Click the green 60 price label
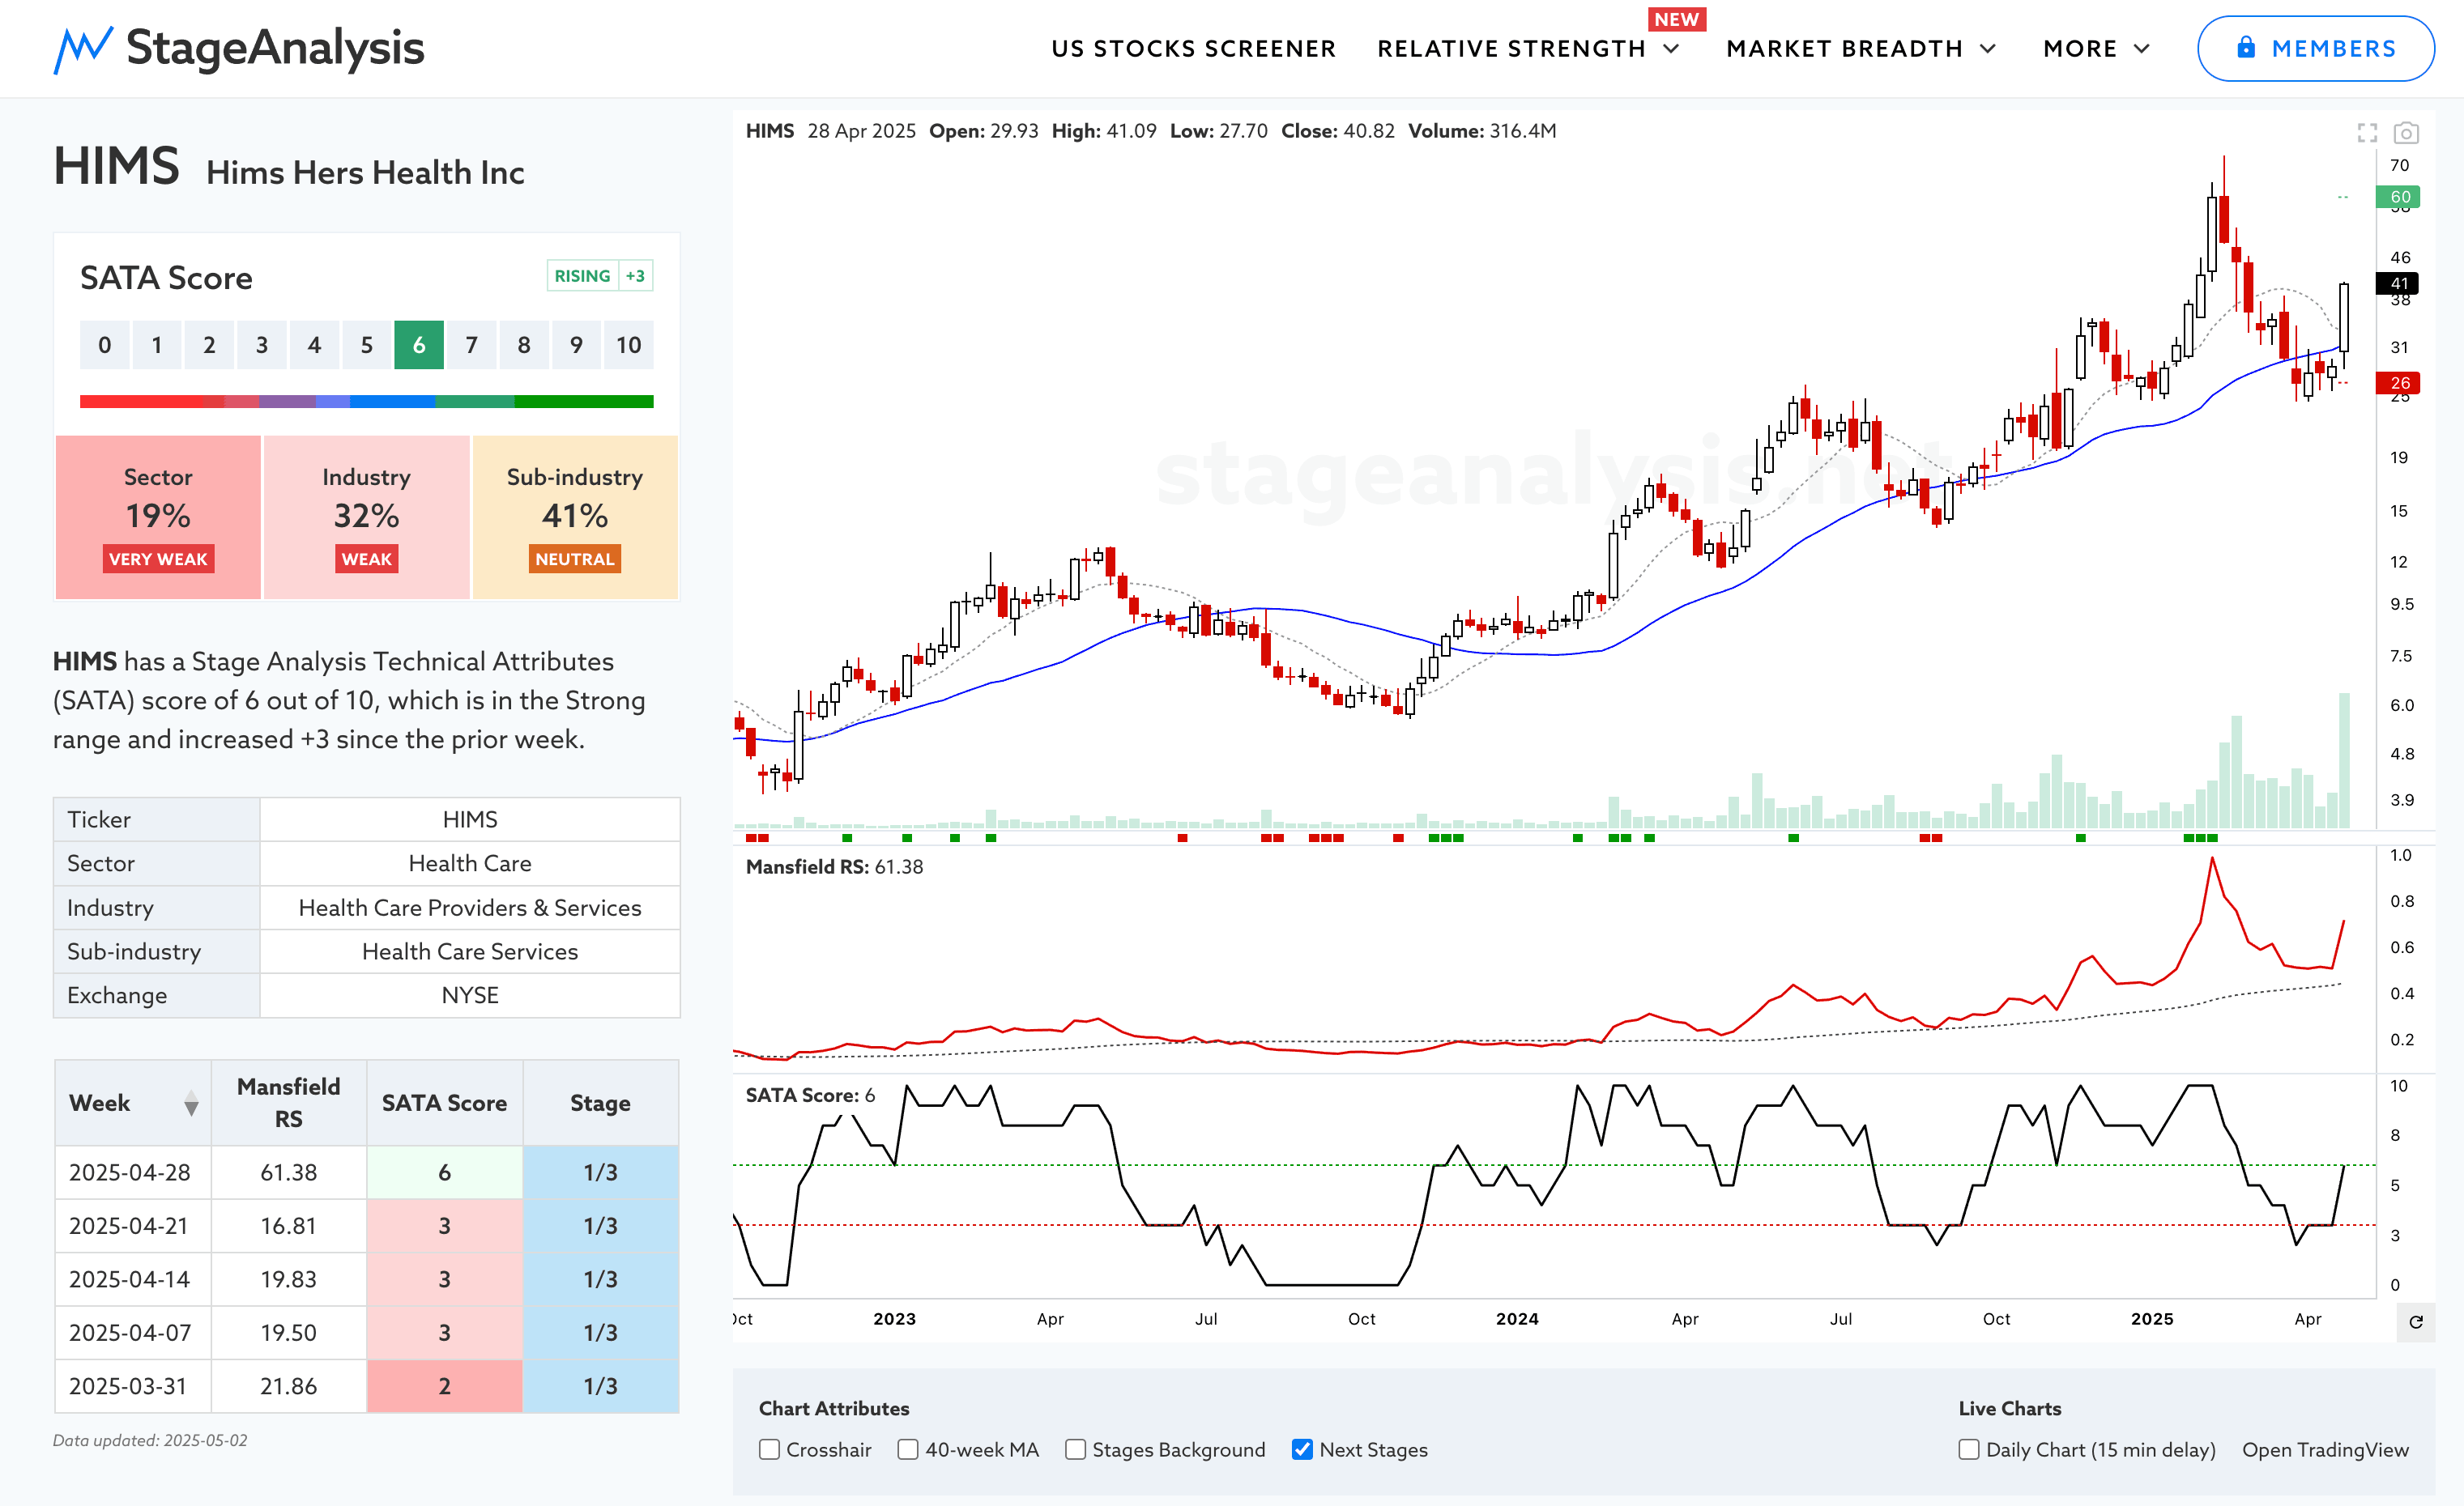 pos(2398,197)
